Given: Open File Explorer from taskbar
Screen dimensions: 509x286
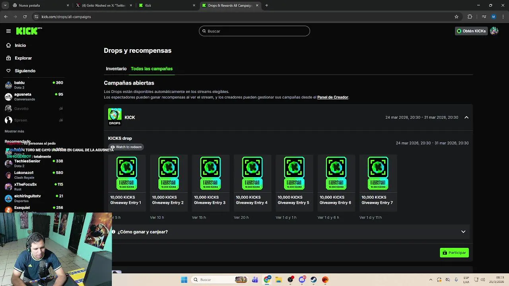Looking at the screenshot, I should point(279,280).
